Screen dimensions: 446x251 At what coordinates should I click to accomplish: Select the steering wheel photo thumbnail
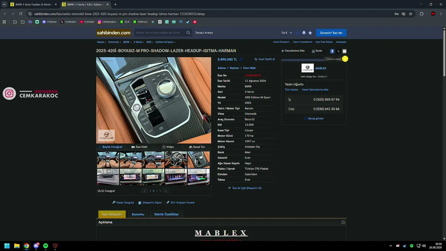point(176,160)
